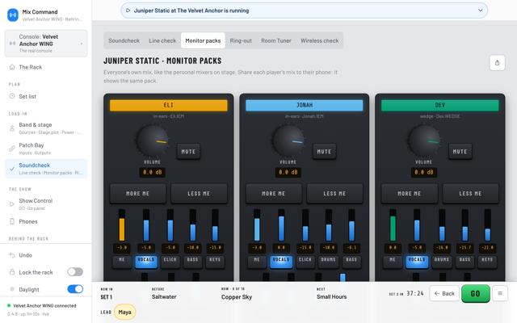Open the Console Velvet Anchor WING selector
This screenshot has height=323, width=517.
click(46, 44)
